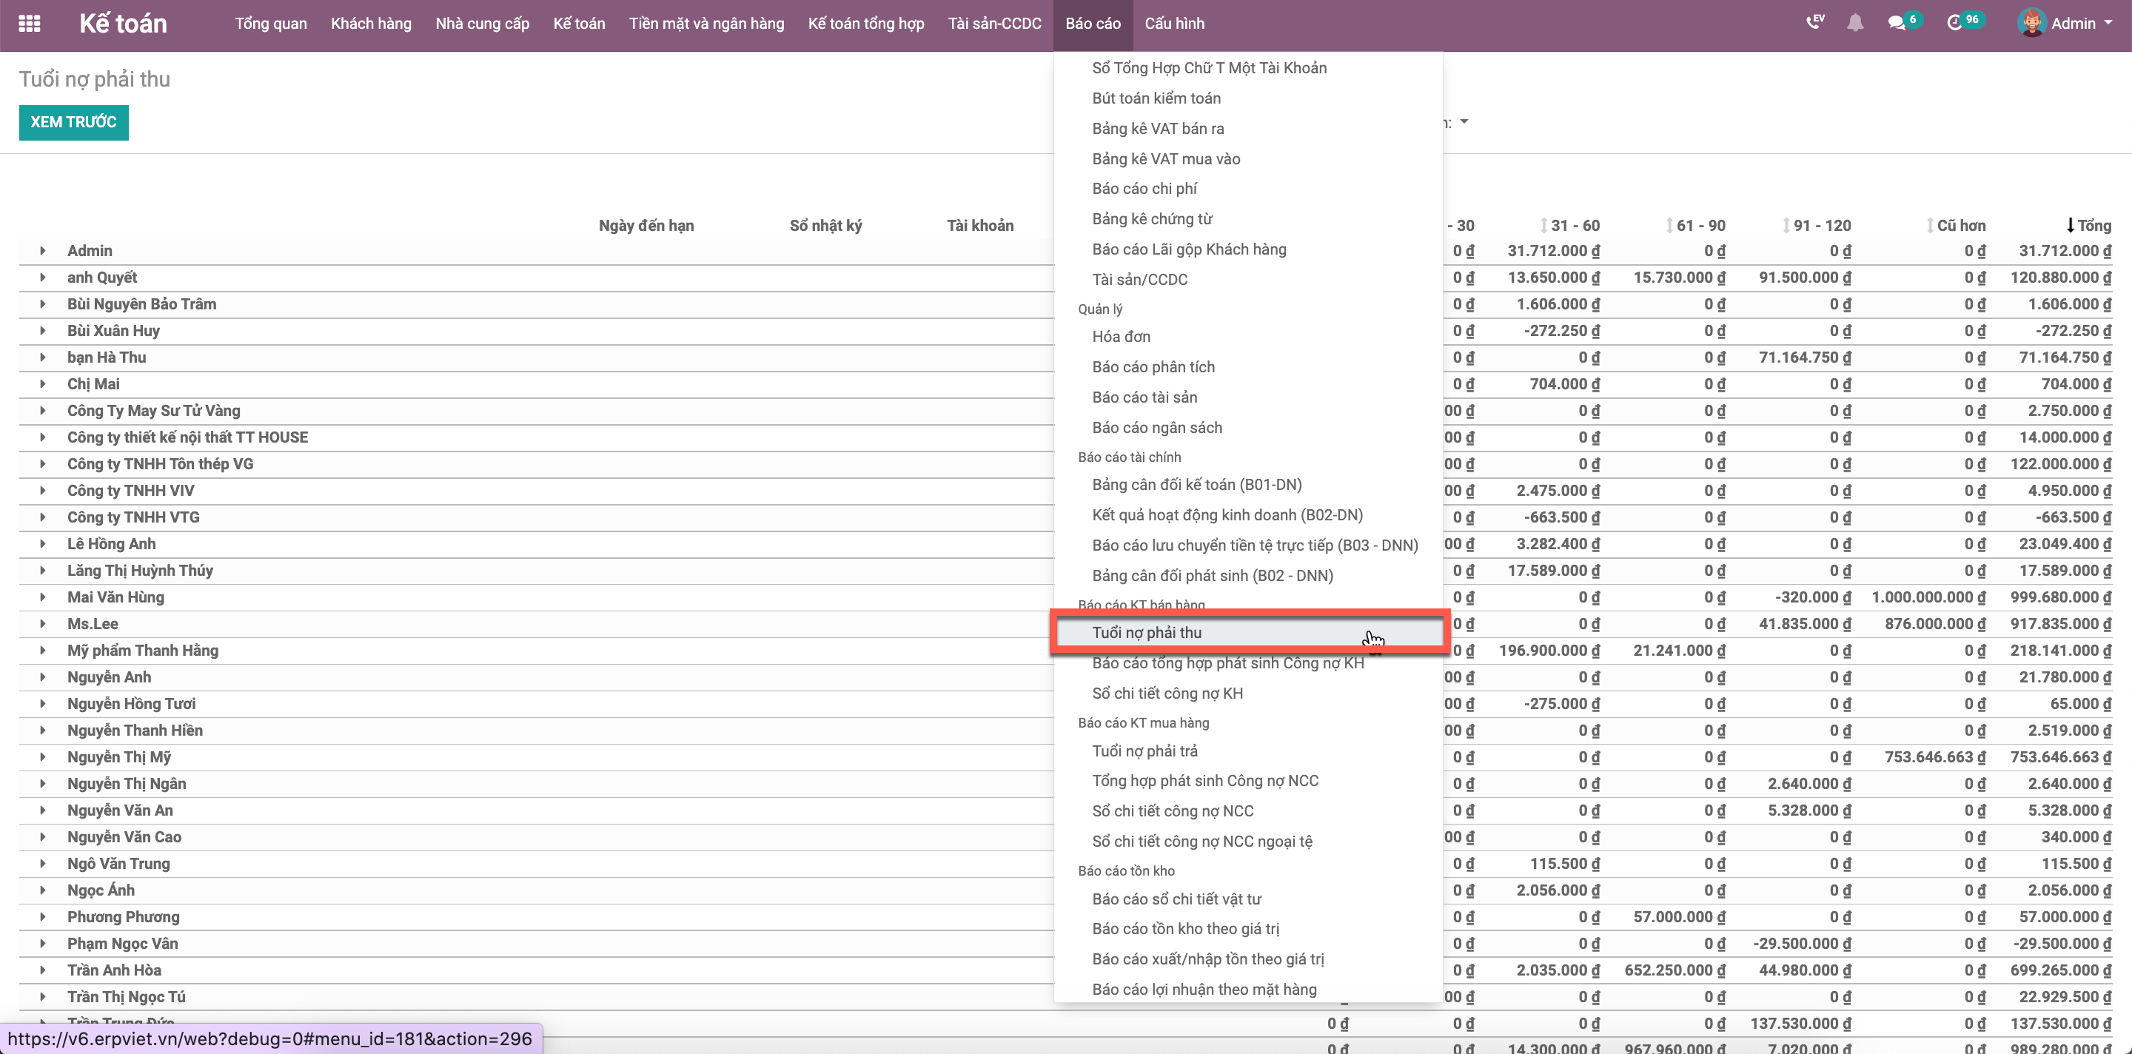Open the Kế toán tổng hợp menu
2132x1054 pixels.
coord(865,23)
